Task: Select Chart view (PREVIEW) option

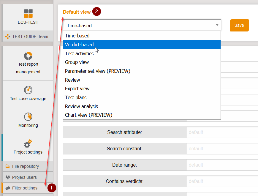Action: [88, 115]
